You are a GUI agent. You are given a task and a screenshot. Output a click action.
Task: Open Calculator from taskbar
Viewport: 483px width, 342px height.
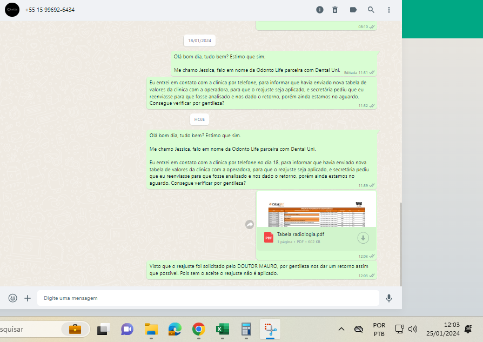point(246,329)
